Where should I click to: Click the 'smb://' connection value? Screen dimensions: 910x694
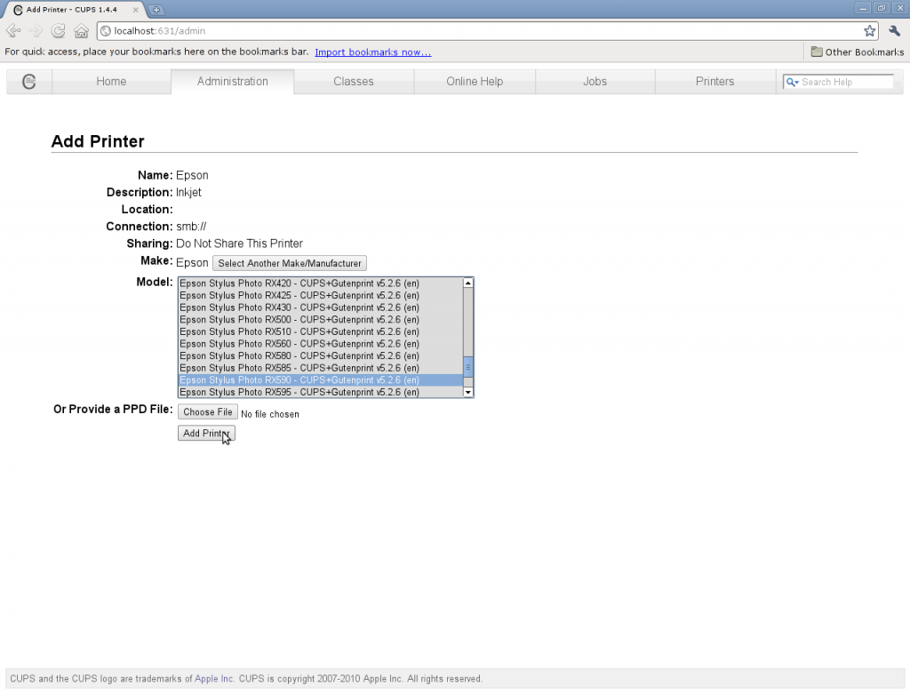pyautogui.click(x=191, y=227)
